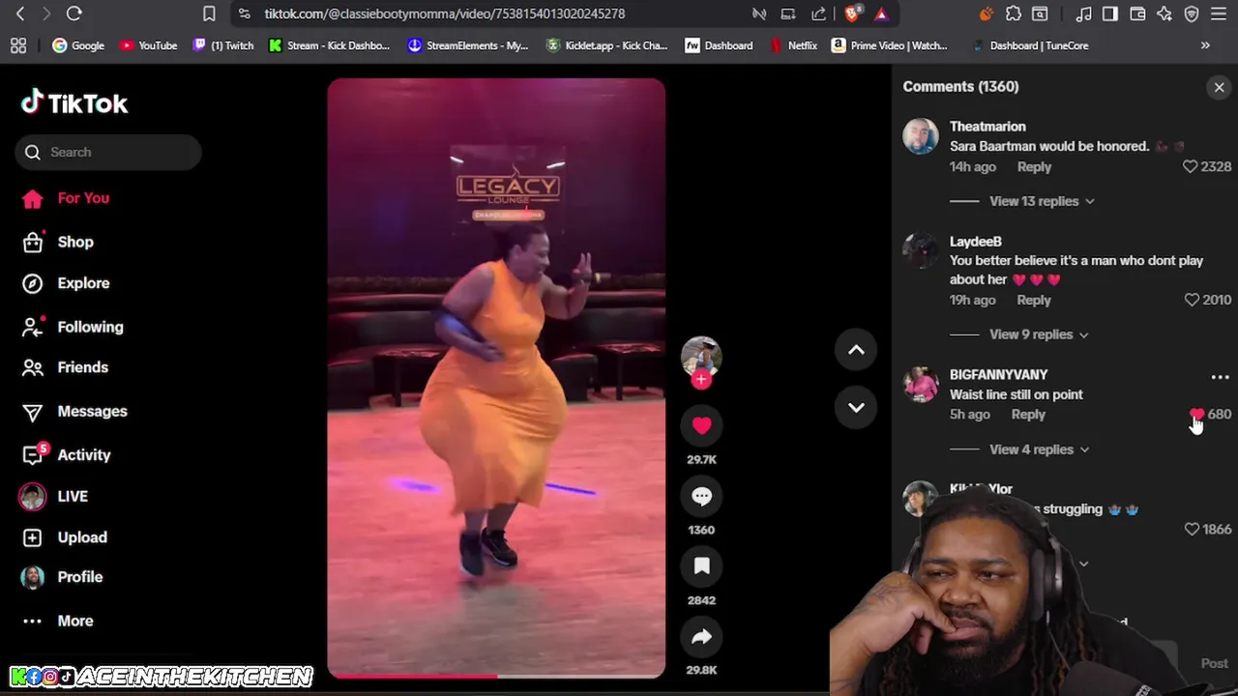Open the extensions puzzle icon
Screen dimensions: 1238x696
1013,14
